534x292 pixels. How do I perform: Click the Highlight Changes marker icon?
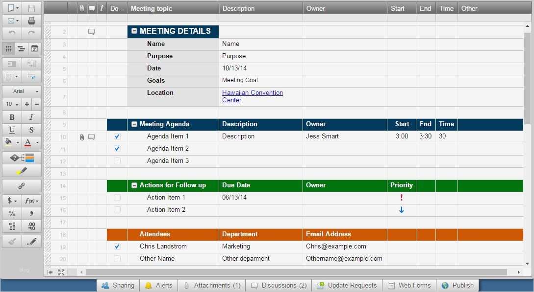22,171
